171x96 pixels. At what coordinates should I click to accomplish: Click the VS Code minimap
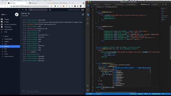click(x=165, y=15)
